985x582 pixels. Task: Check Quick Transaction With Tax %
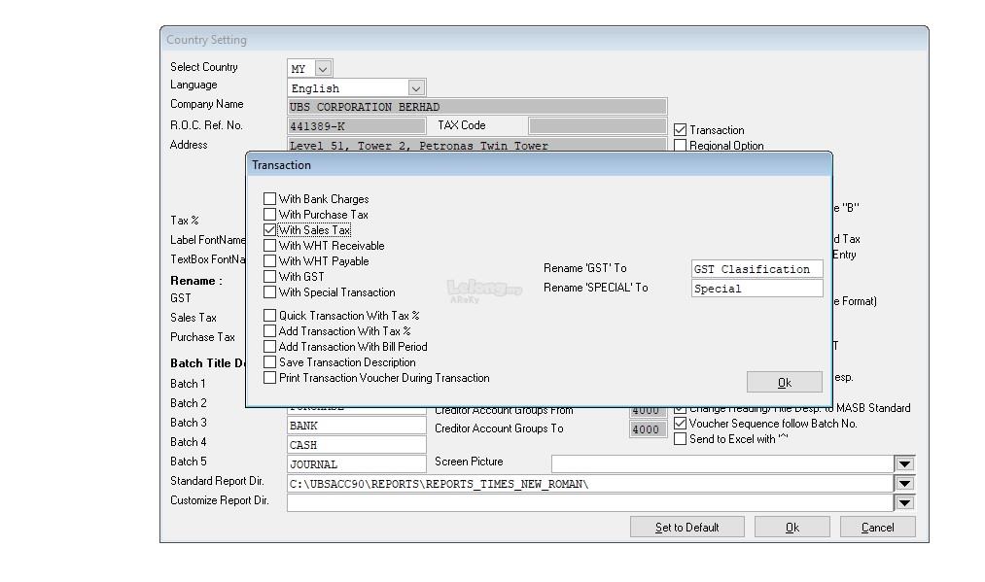point(269,315)
